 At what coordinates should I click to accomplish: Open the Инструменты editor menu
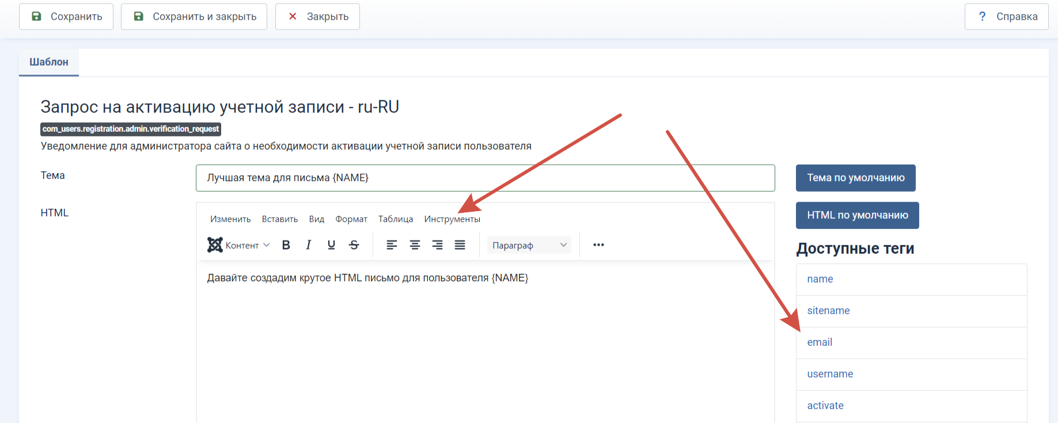pos(452,219)
